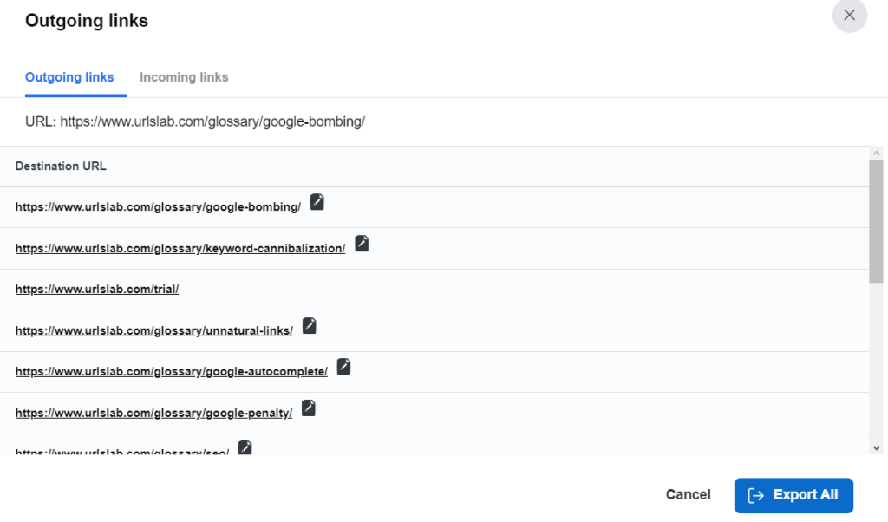Click the edit icon beside google-autocomplete link
The image size is (888, 522).
343,366
